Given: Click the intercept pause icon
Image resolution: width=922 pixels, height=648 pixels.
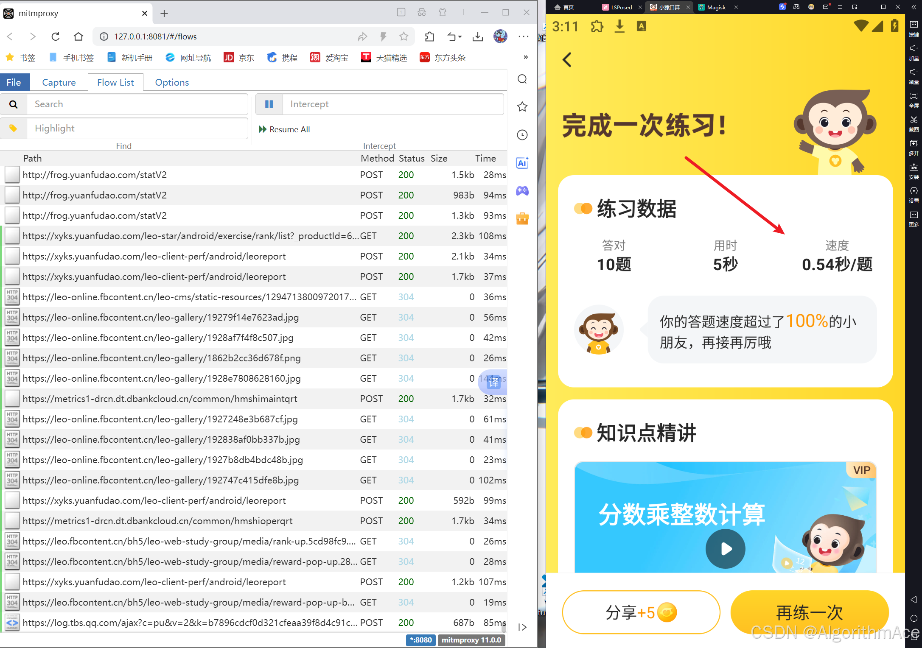Looking at the screenshot, I should pyautogui.click(x=269, y=104).
